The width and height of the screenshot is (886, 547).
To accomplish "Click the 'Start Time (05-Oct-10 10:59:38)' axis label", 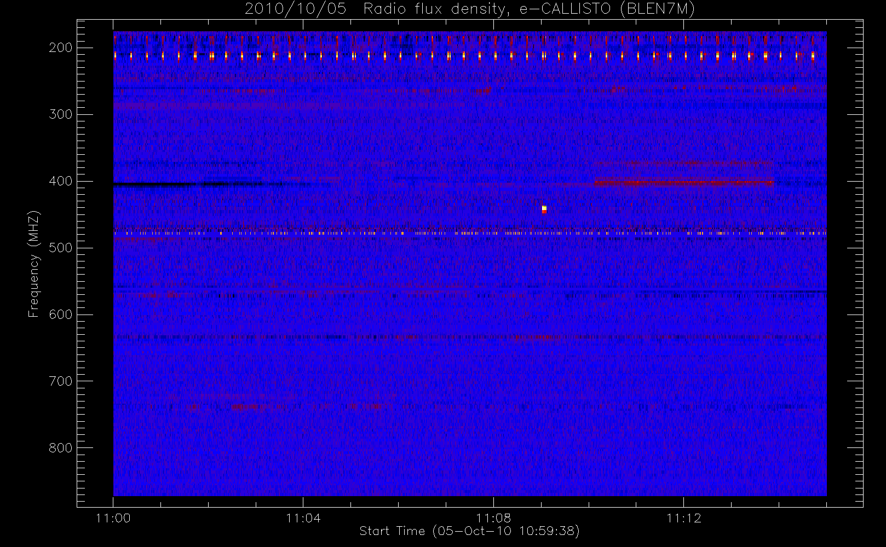I will coord(469,531).
